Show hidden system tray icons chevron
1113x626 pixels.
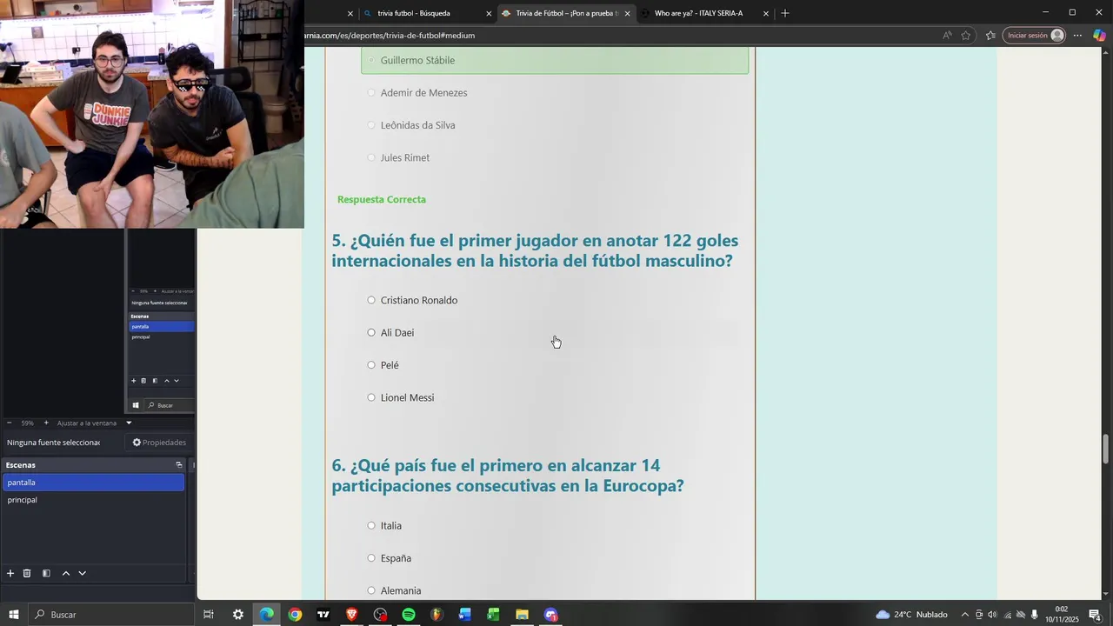(964, 615)
